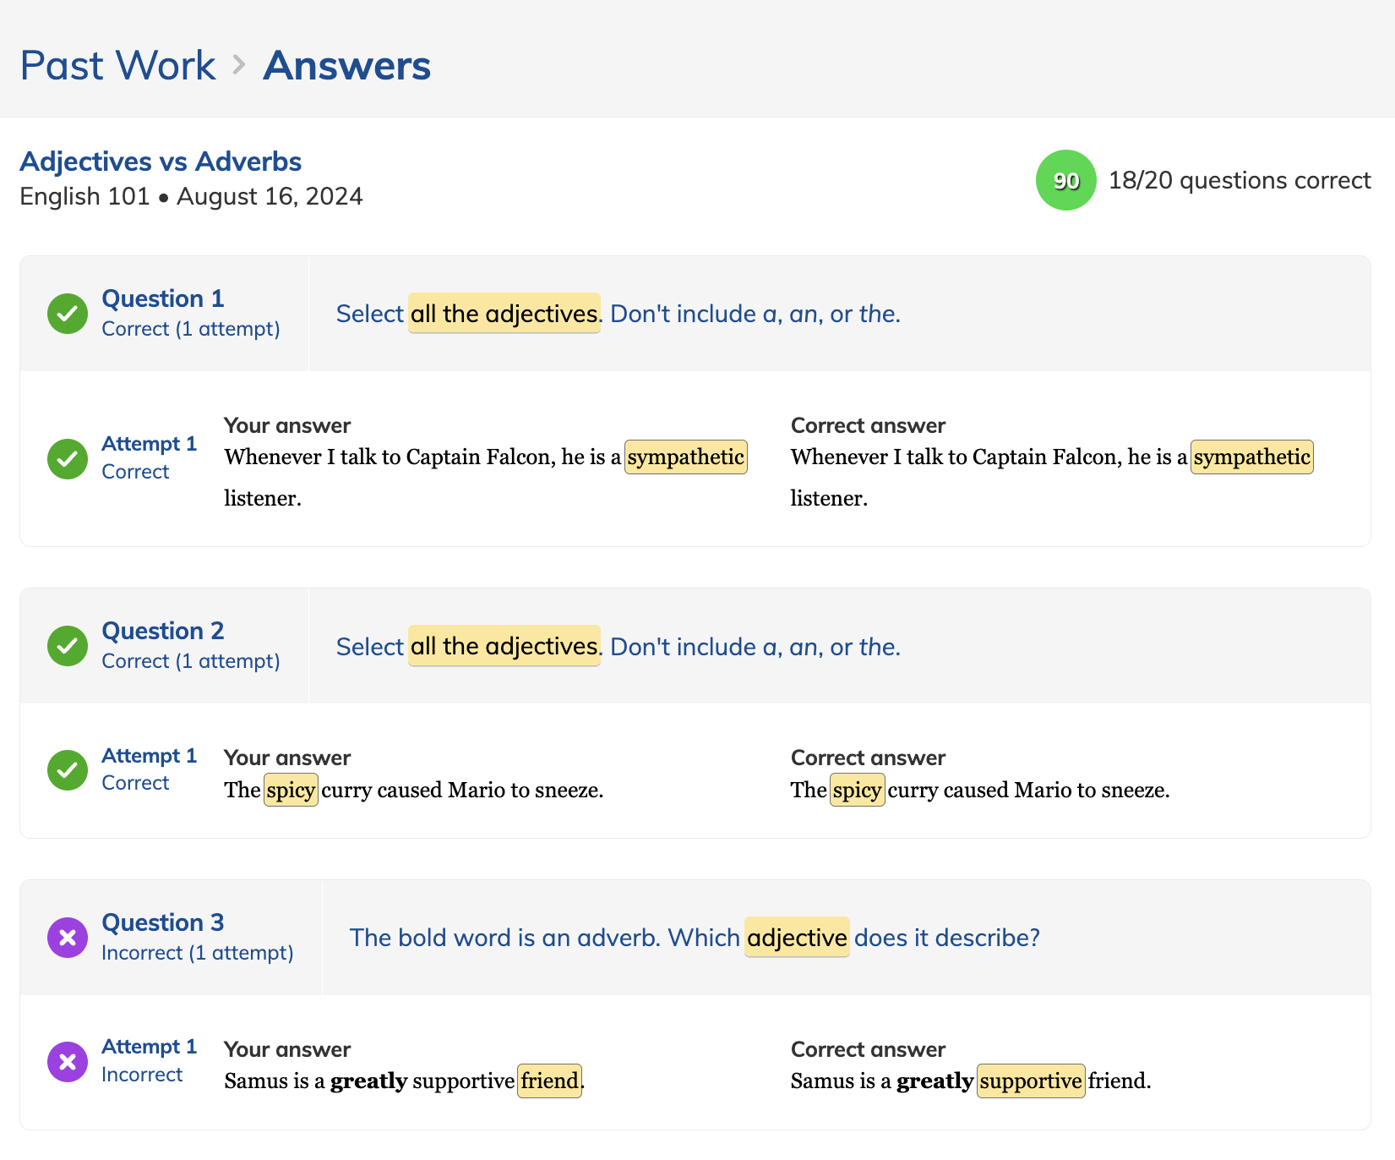Image resolution: width=1395 pixels, height=1160 pixels.
Task: Click Question 3 purple X icon
Action: coord(68,938)
